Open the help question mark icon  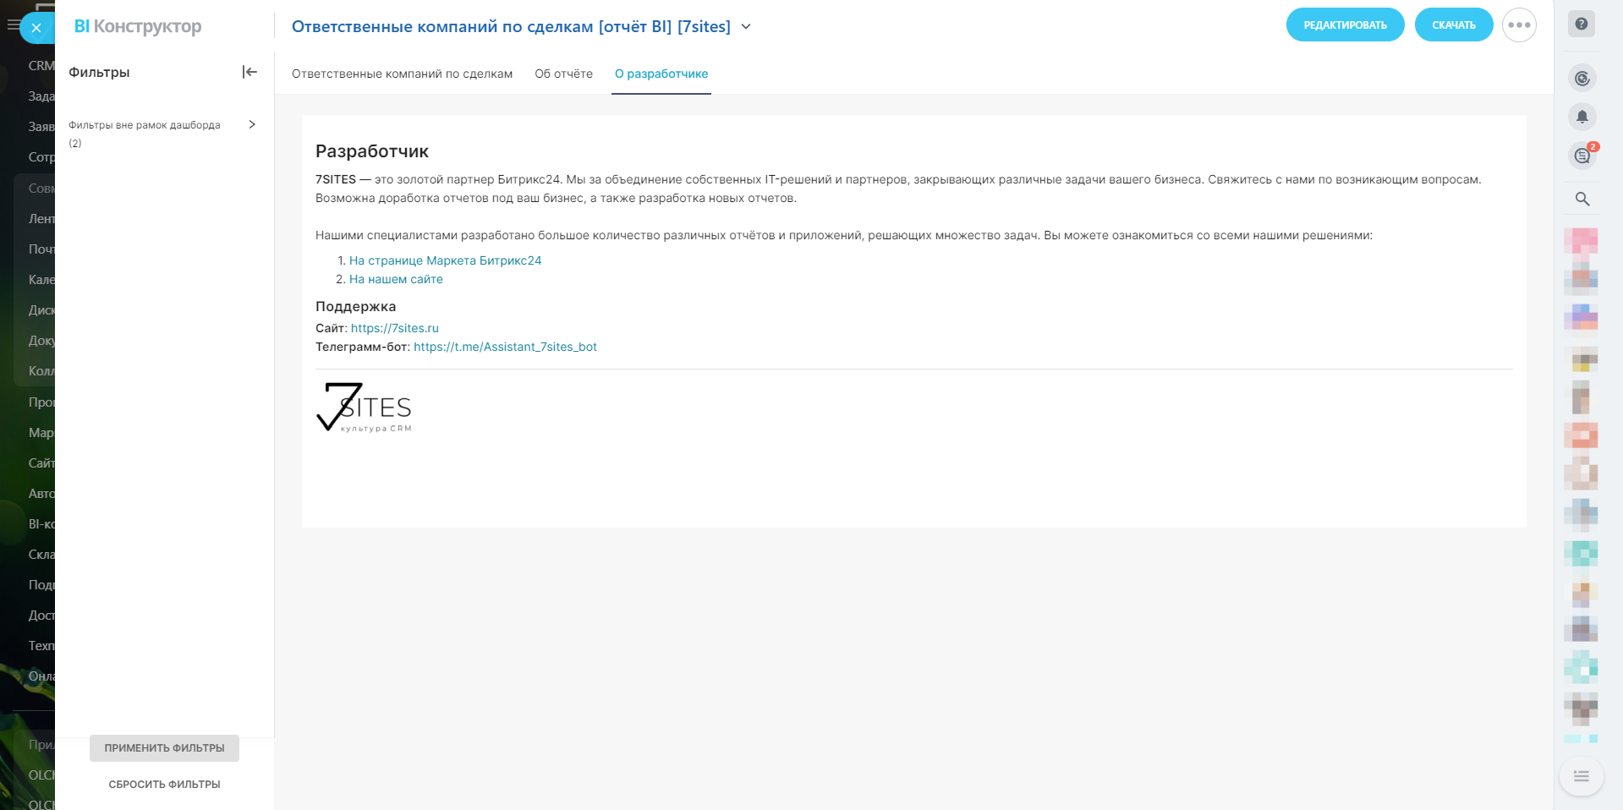1582,25
